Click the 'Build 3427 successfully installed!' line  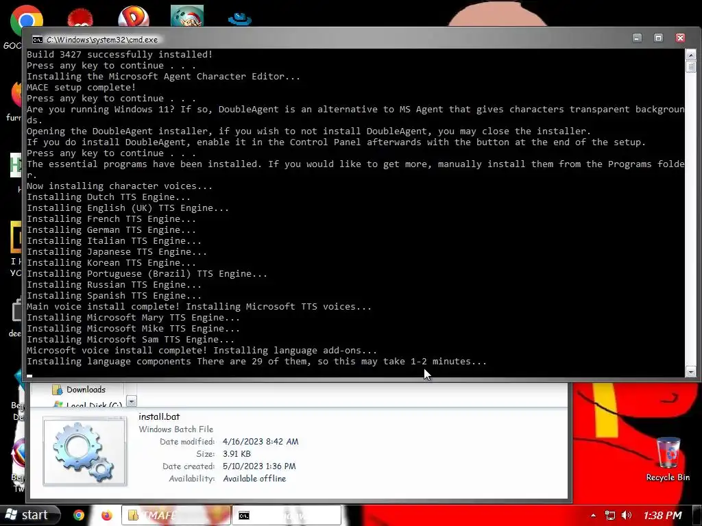[119, 55]
